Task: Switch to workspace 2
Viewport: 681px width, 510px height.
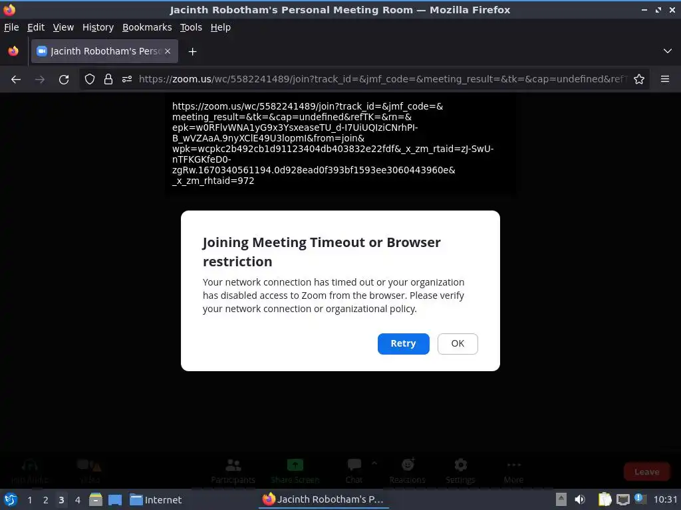Action: [46, 500]
